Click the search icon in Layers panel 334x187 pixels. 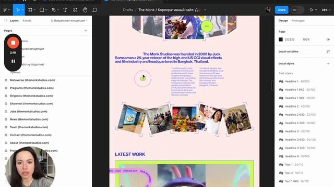(6, 21)
